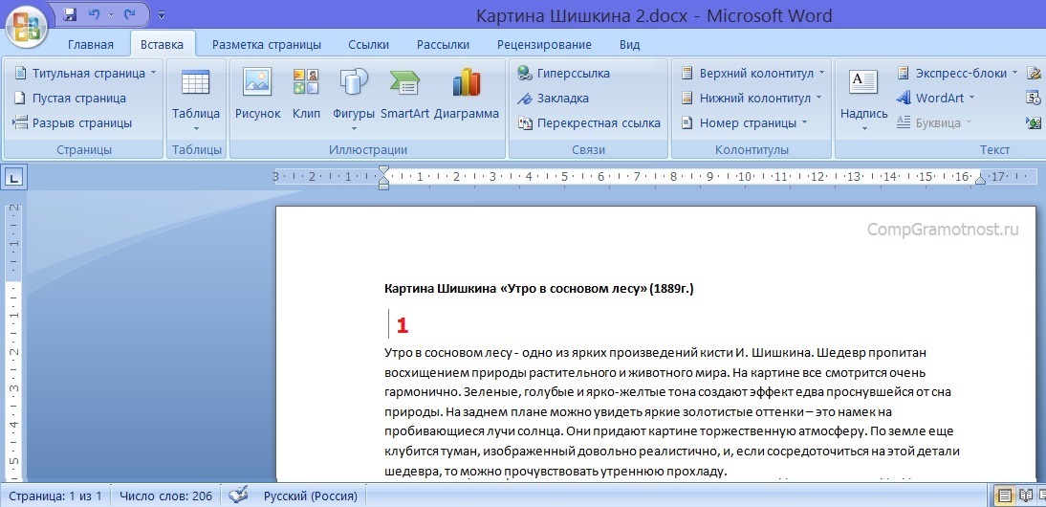Toggle the tab stop selector at ruler corner
This screenshot has height=507, width=1046.
pos(15,176)
